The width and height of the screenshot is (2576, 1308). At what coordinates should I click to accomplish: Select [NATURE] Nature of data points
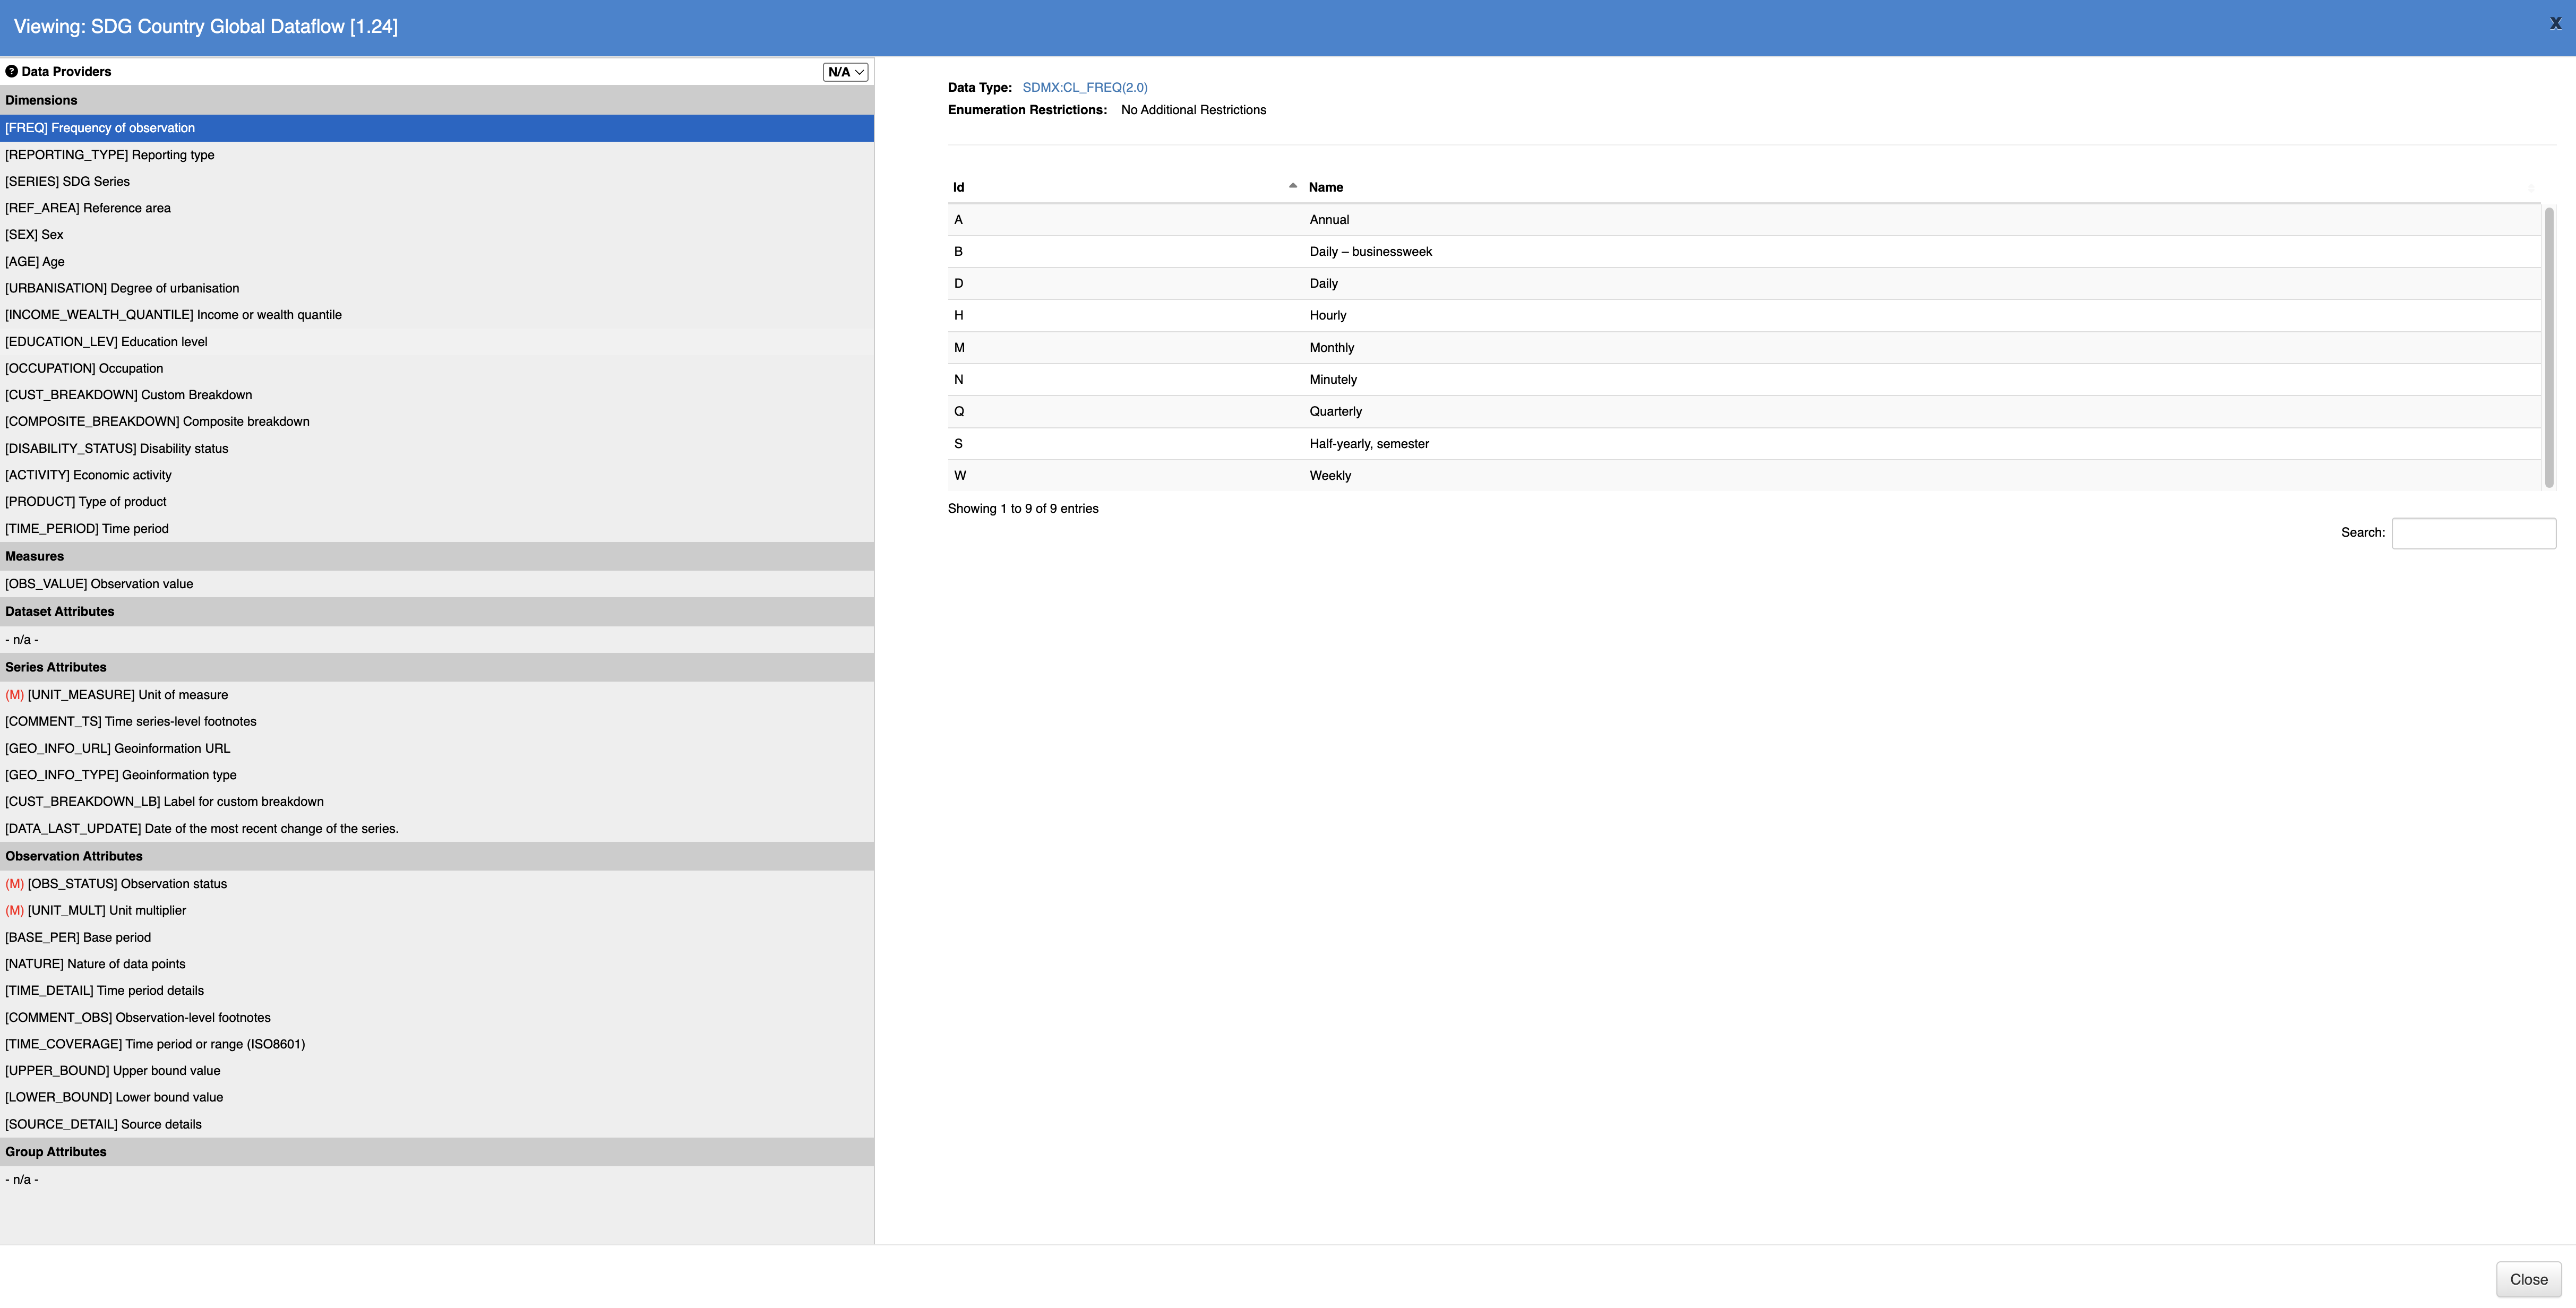pos(437,964)
